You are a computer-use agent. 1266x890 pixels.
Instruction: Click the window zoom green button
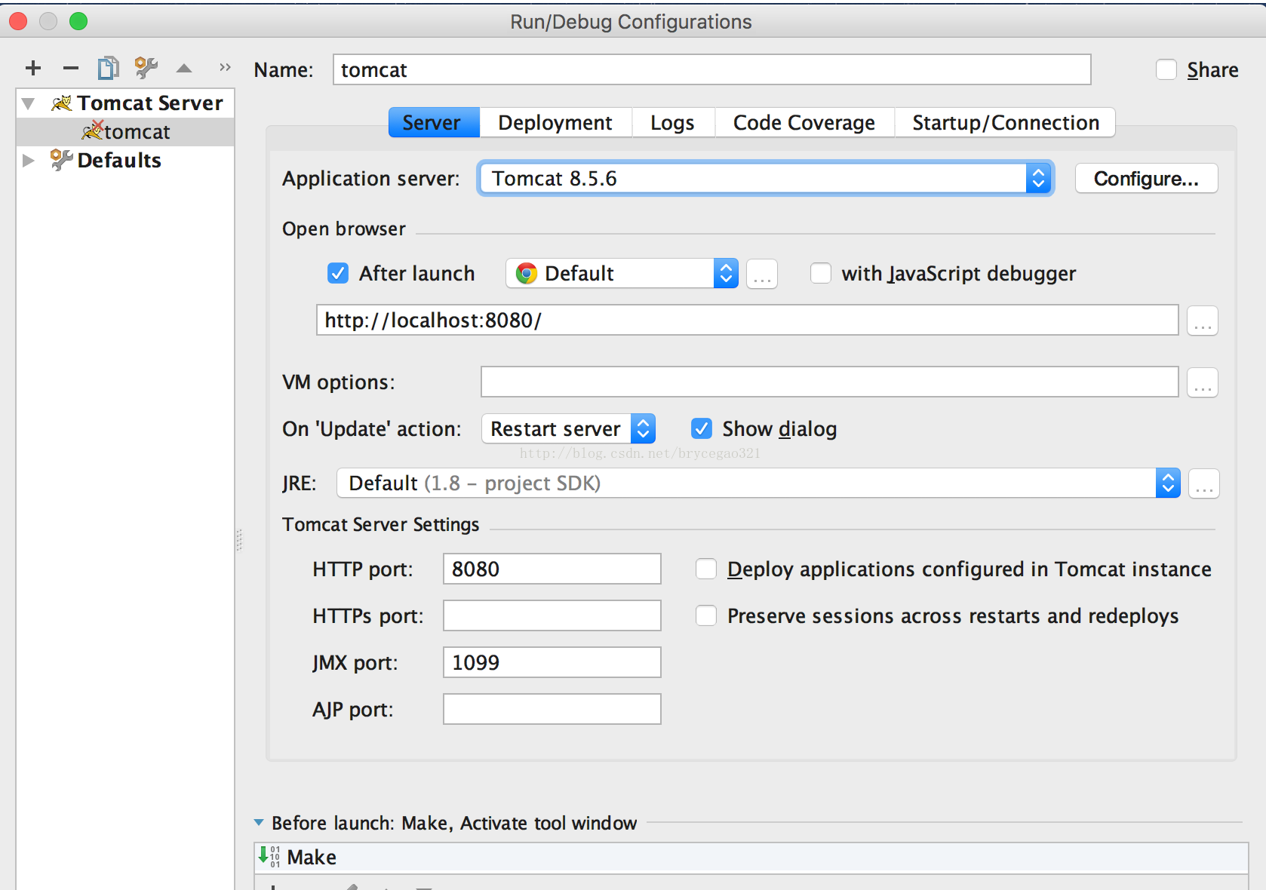pyautogui.click(x=78, y=21)
